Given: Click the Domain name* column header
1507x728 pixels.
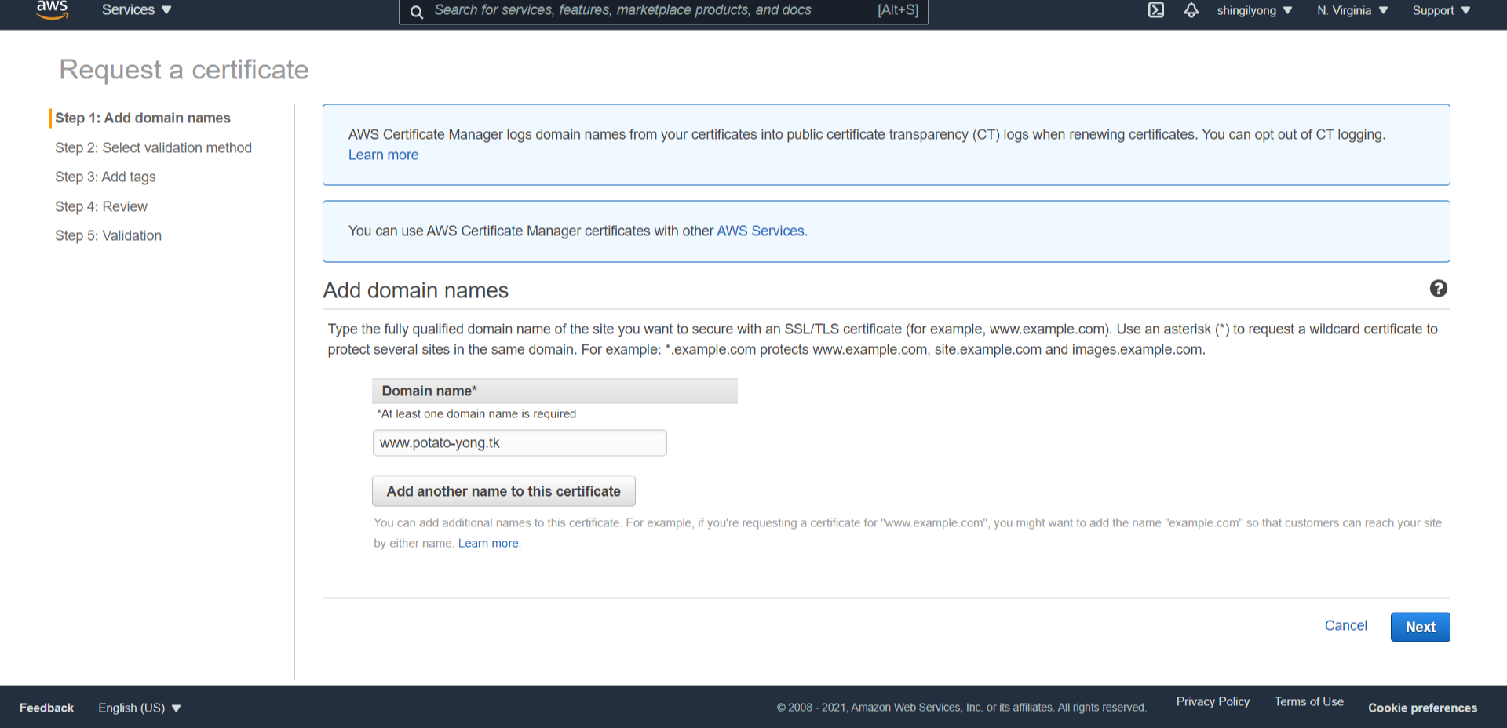Looking at the screenshot, I should 555,391.
